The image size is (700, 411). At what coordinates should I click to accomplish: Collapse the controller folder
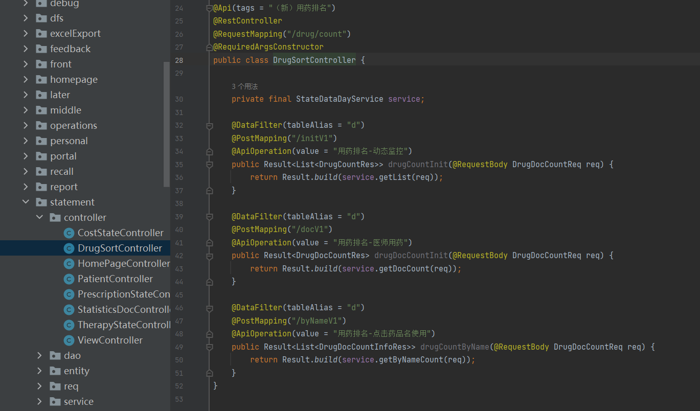39,218
